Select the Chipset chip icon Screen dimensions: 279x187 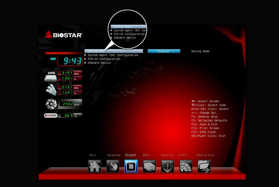coord(131,166)
